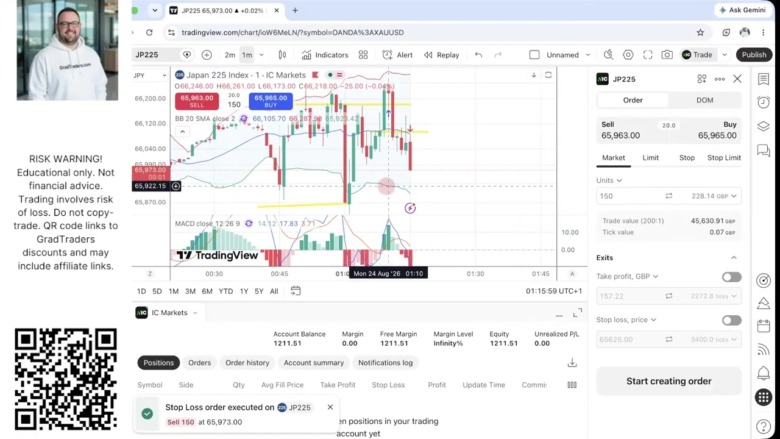The image size is (780, 439).
Task: Enable the Take profit toggle
Action: (x=731, y=277)
